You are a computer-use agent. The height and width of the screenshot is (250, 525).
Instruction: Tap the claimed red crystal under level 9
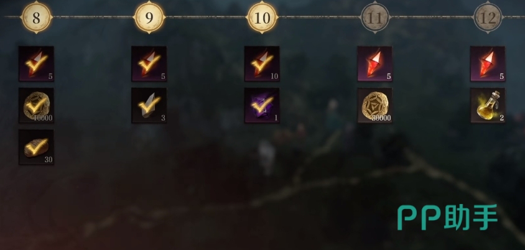(x=149, y=64)
